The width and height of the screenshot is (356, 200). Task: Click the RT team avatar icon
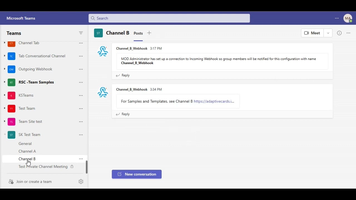pyautogui.click(x=11, y=82)
